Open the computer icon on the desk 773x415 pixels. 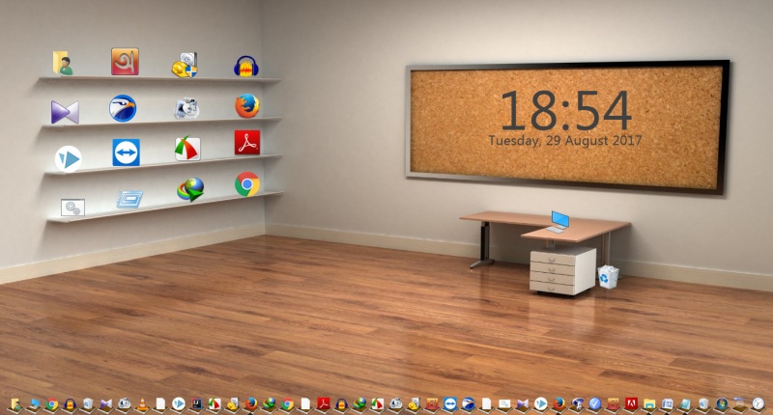tap(558, 222)
